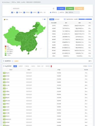This screenshot has width=95, height=126.
Task: Click the yellow 201ms-250ms legend swatch
Action: click(x=6, y=50)
